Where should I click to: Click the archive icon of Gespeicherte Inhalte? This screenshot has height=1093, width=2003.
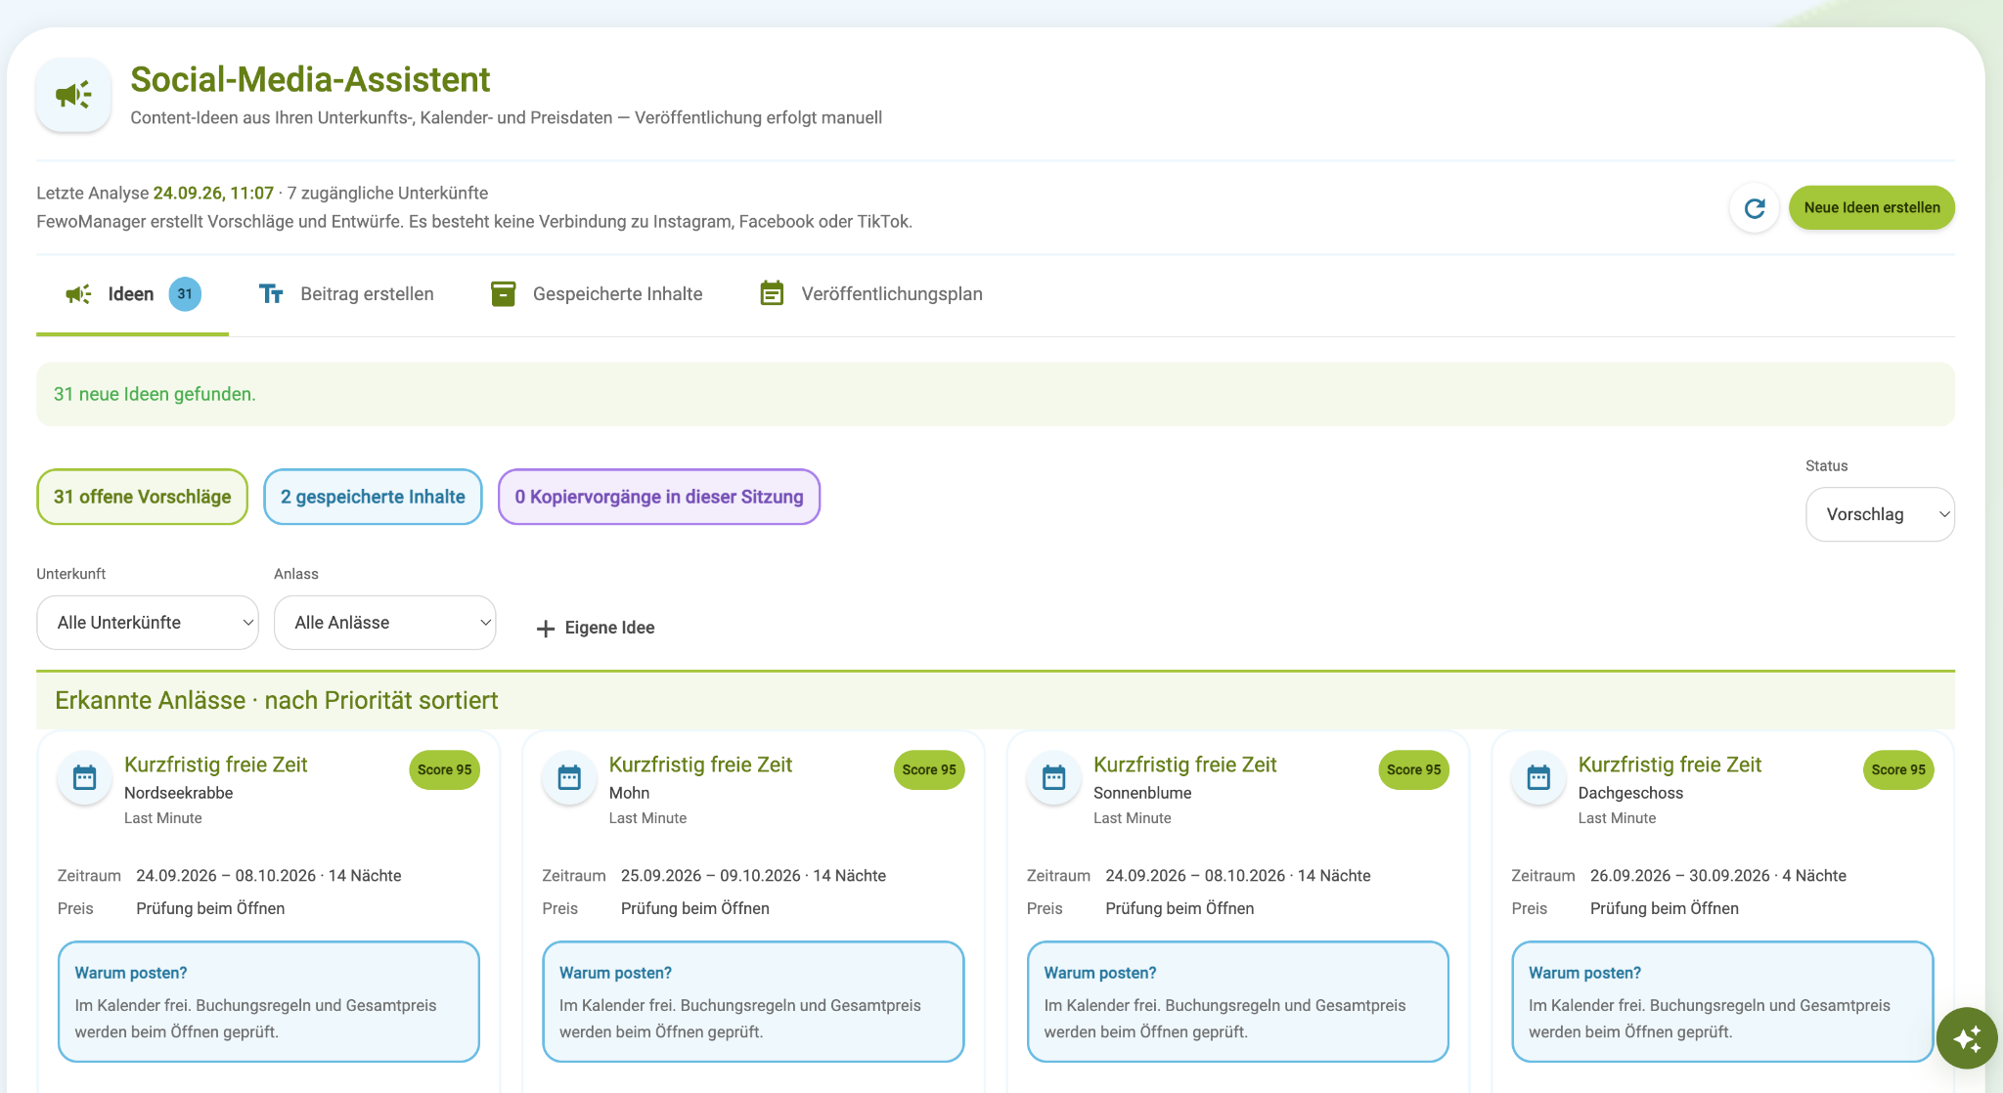(x=503, y=294)
